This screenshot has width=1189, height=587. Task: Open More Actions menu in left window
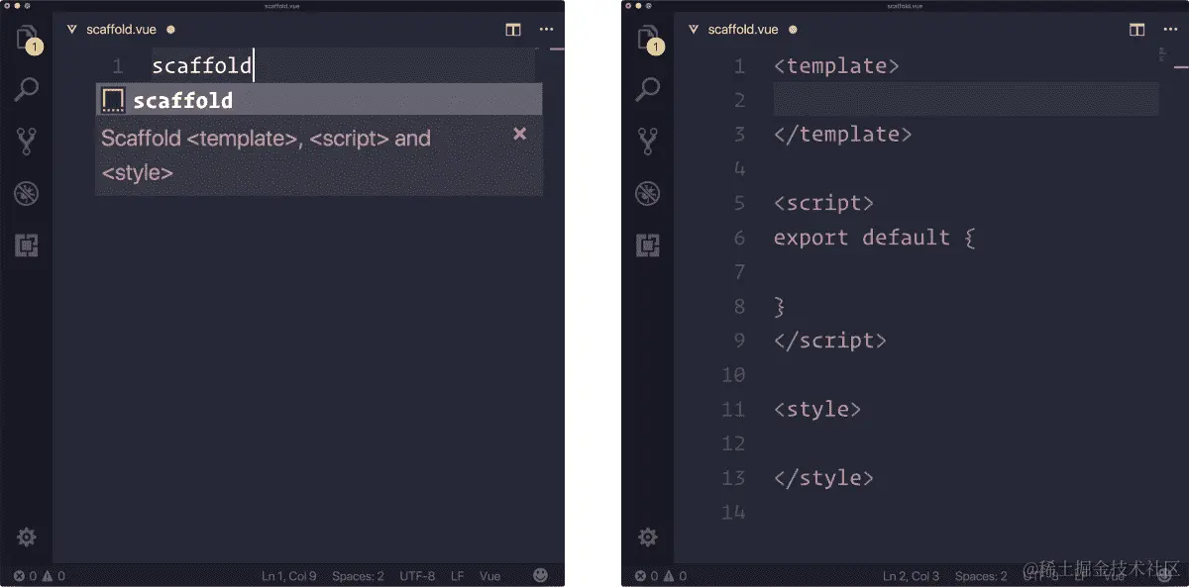pos(546,30)
